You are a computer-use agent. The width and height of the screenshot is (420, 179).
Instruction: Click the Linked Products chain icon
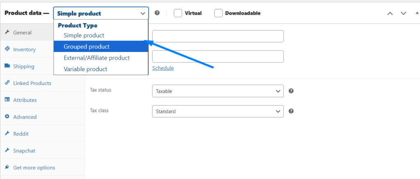pos(7,83)
